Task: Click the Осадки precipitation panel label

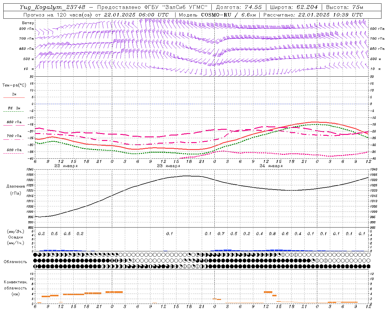Action: point(16,237)
